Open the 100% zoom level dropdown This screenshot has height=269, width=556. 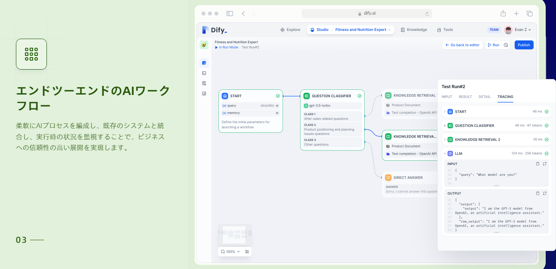tap(230, 251)
